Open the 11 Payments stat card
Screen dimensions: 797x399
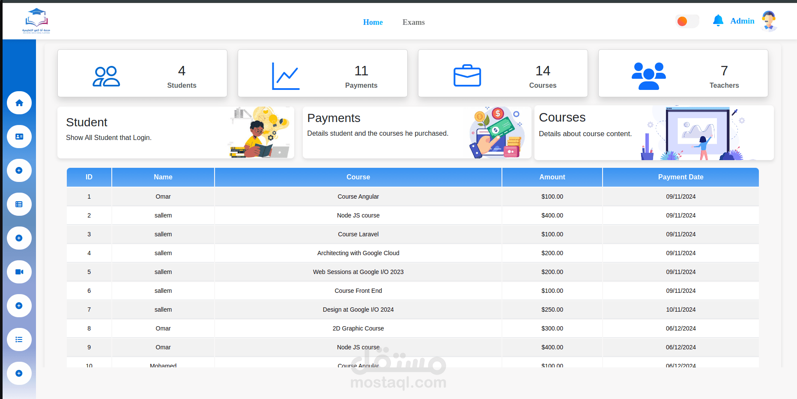pyautogui.click(x=322, y=73)
